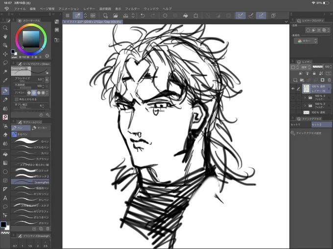Select the Auto select magic wand tool
Screen dimensions: 333x249
(5, 71)
